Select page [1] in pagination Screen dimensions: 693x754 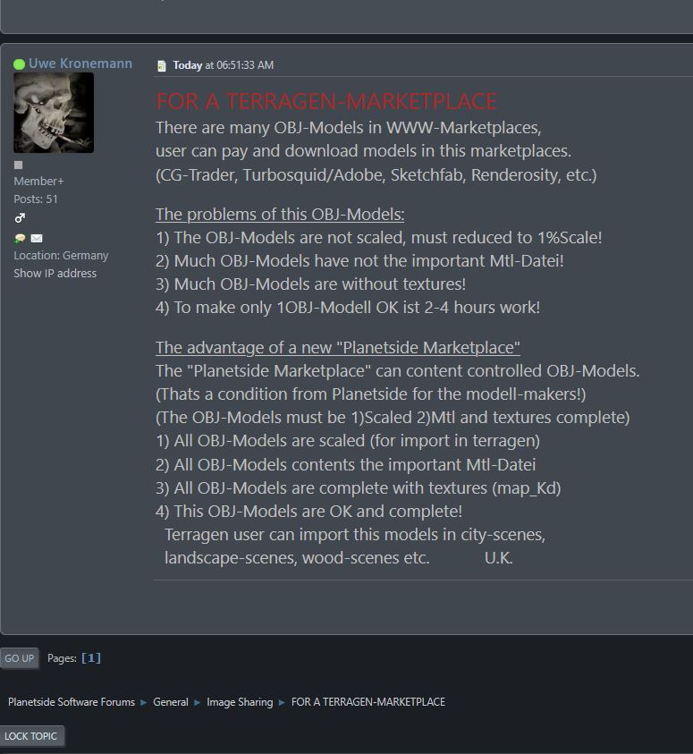point(91,657)
